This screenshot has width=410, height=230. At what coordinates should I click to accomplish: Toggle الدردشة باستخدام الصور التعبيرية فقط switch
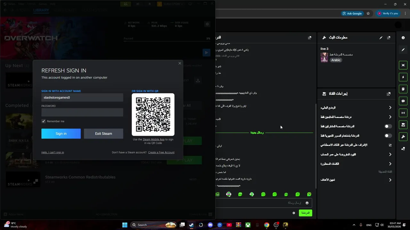(388, 136)
